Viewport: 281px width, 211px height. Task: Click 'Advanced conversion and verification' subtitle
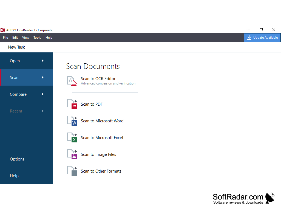pyautogui.click(x=108, y=83)
